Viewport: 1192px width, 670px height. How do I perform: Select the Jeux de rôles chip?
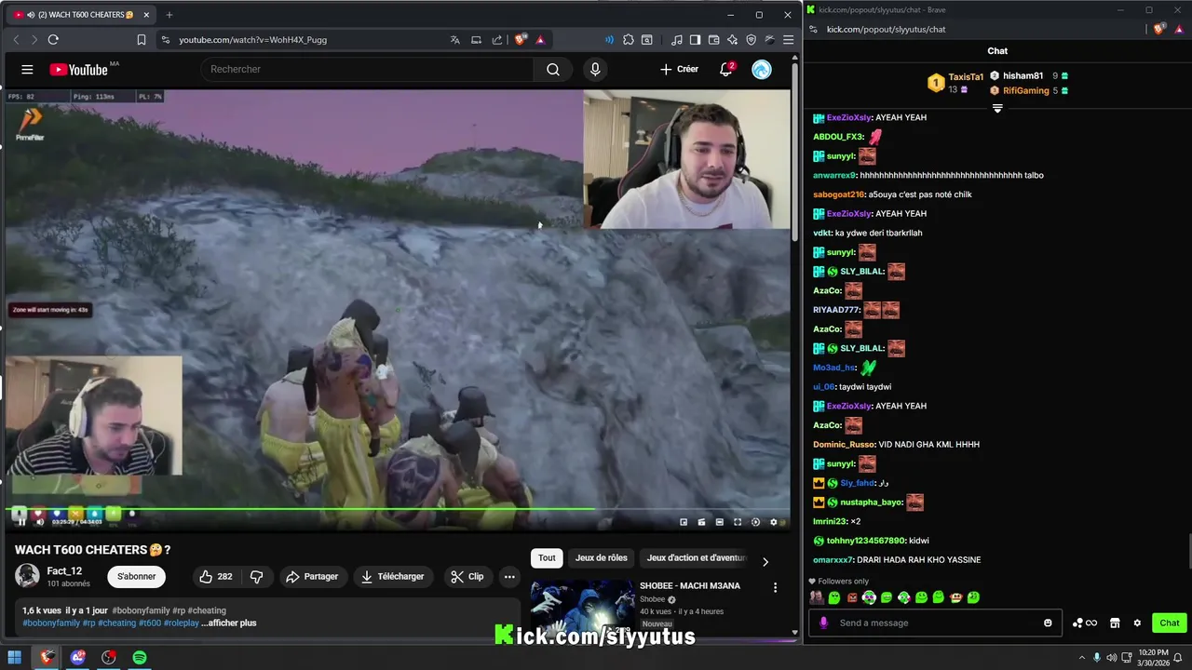[x=602, y=558]
